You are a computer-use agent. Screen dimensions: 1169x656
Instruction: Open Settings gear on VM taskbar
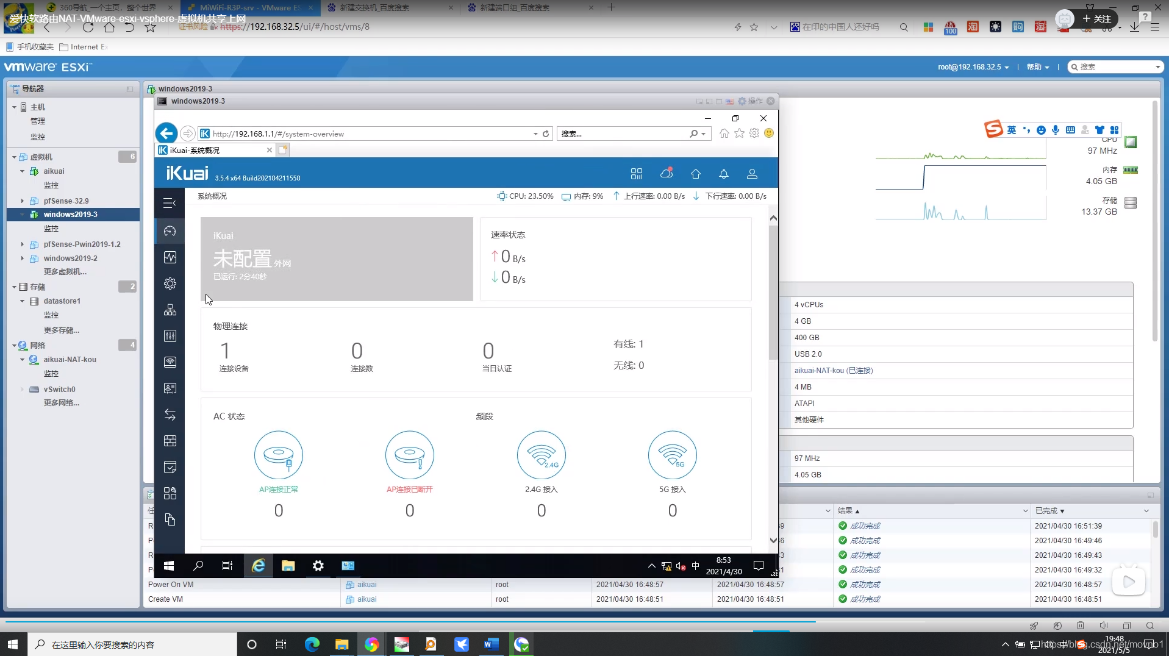coord(318,566)
